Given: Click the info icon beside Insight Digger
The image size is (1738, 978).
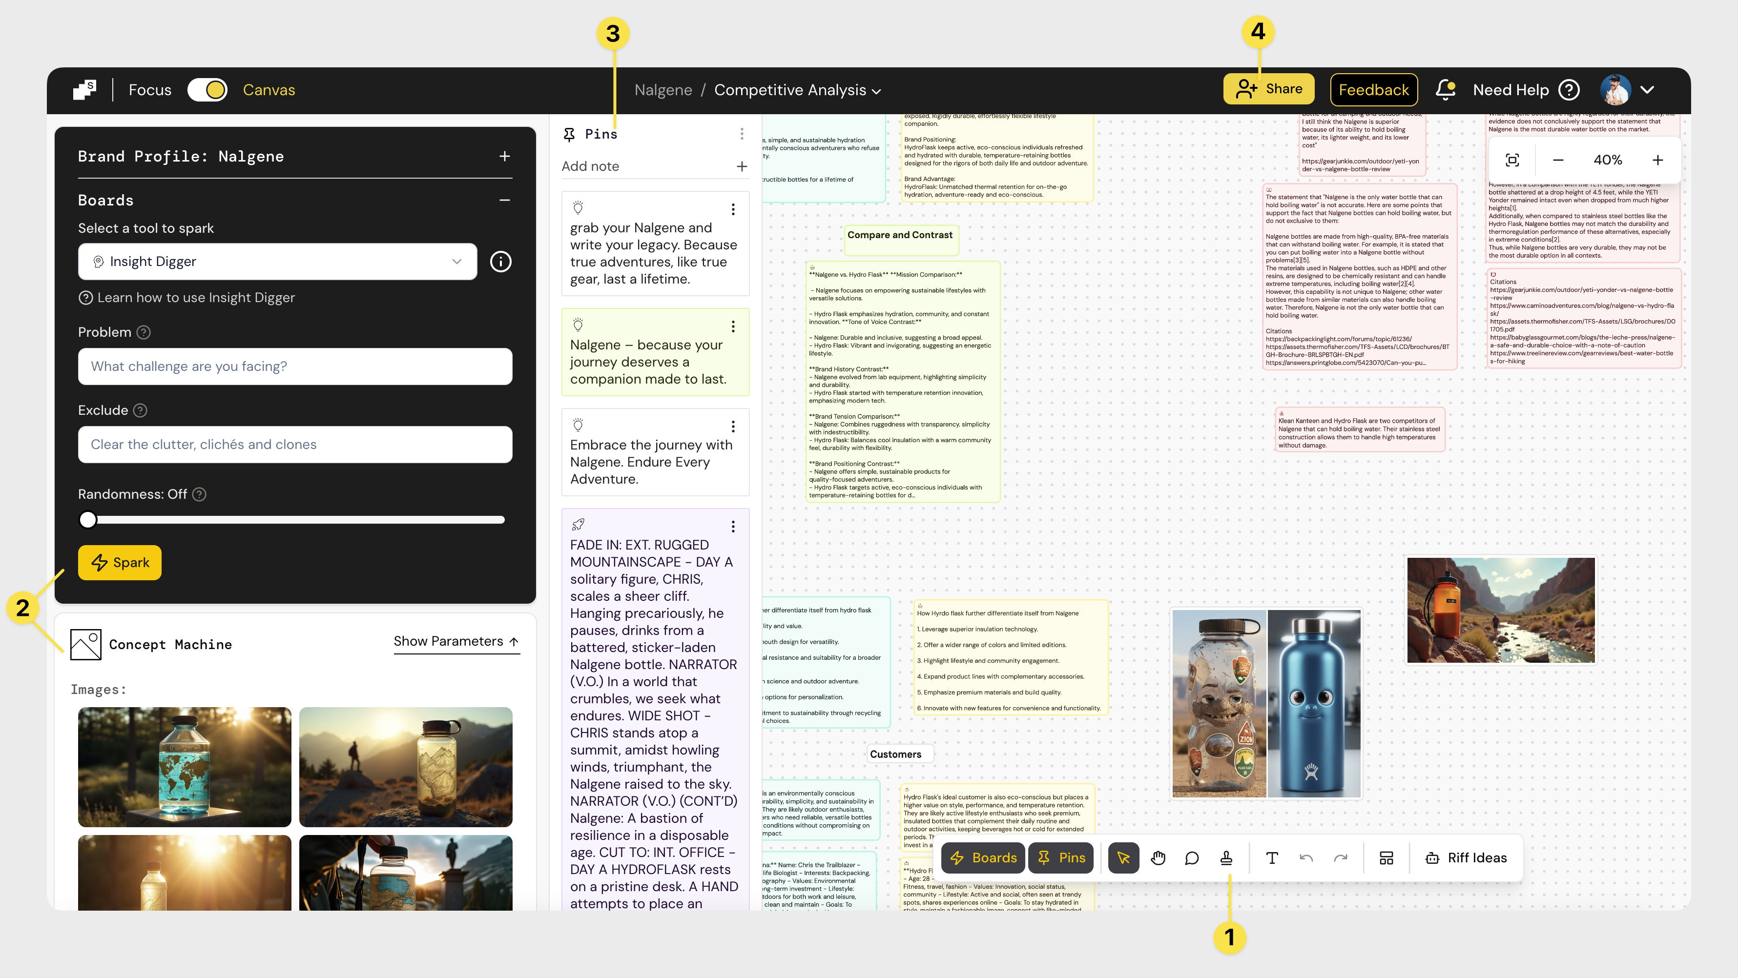Looking at the screenshot, I should (500, 262).
